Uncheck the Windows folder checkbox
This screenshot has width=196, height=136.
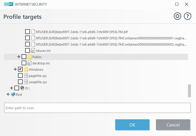pos(20,69)
